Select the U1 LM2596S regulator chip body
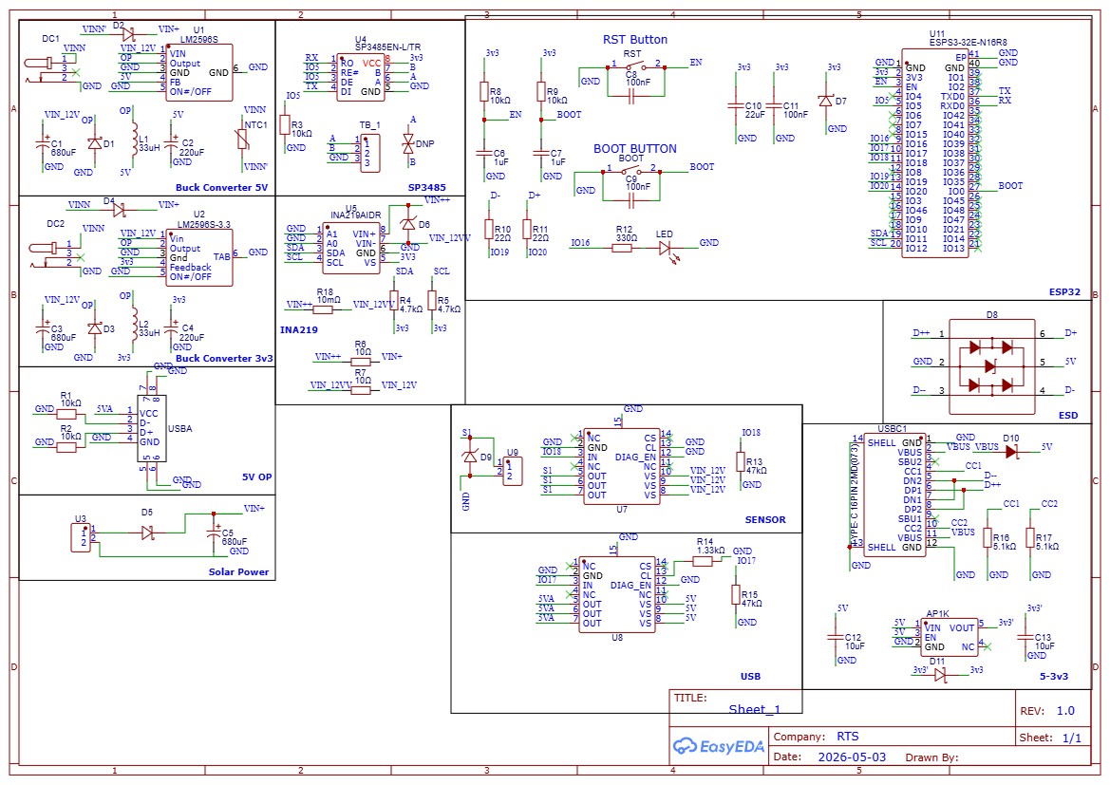Image resolution: width=1110 pixels, height=785 pixels. pyautogui.click(x=198, y=72)
